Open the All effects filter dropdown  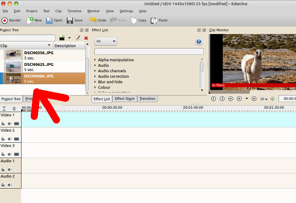(x=105, y=41)
